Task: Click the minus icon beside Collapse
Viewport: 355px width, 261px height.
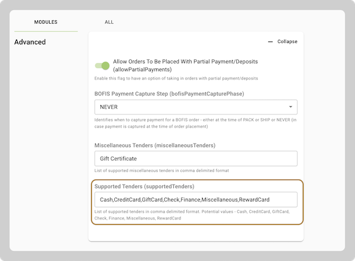Action: (270, 42)
